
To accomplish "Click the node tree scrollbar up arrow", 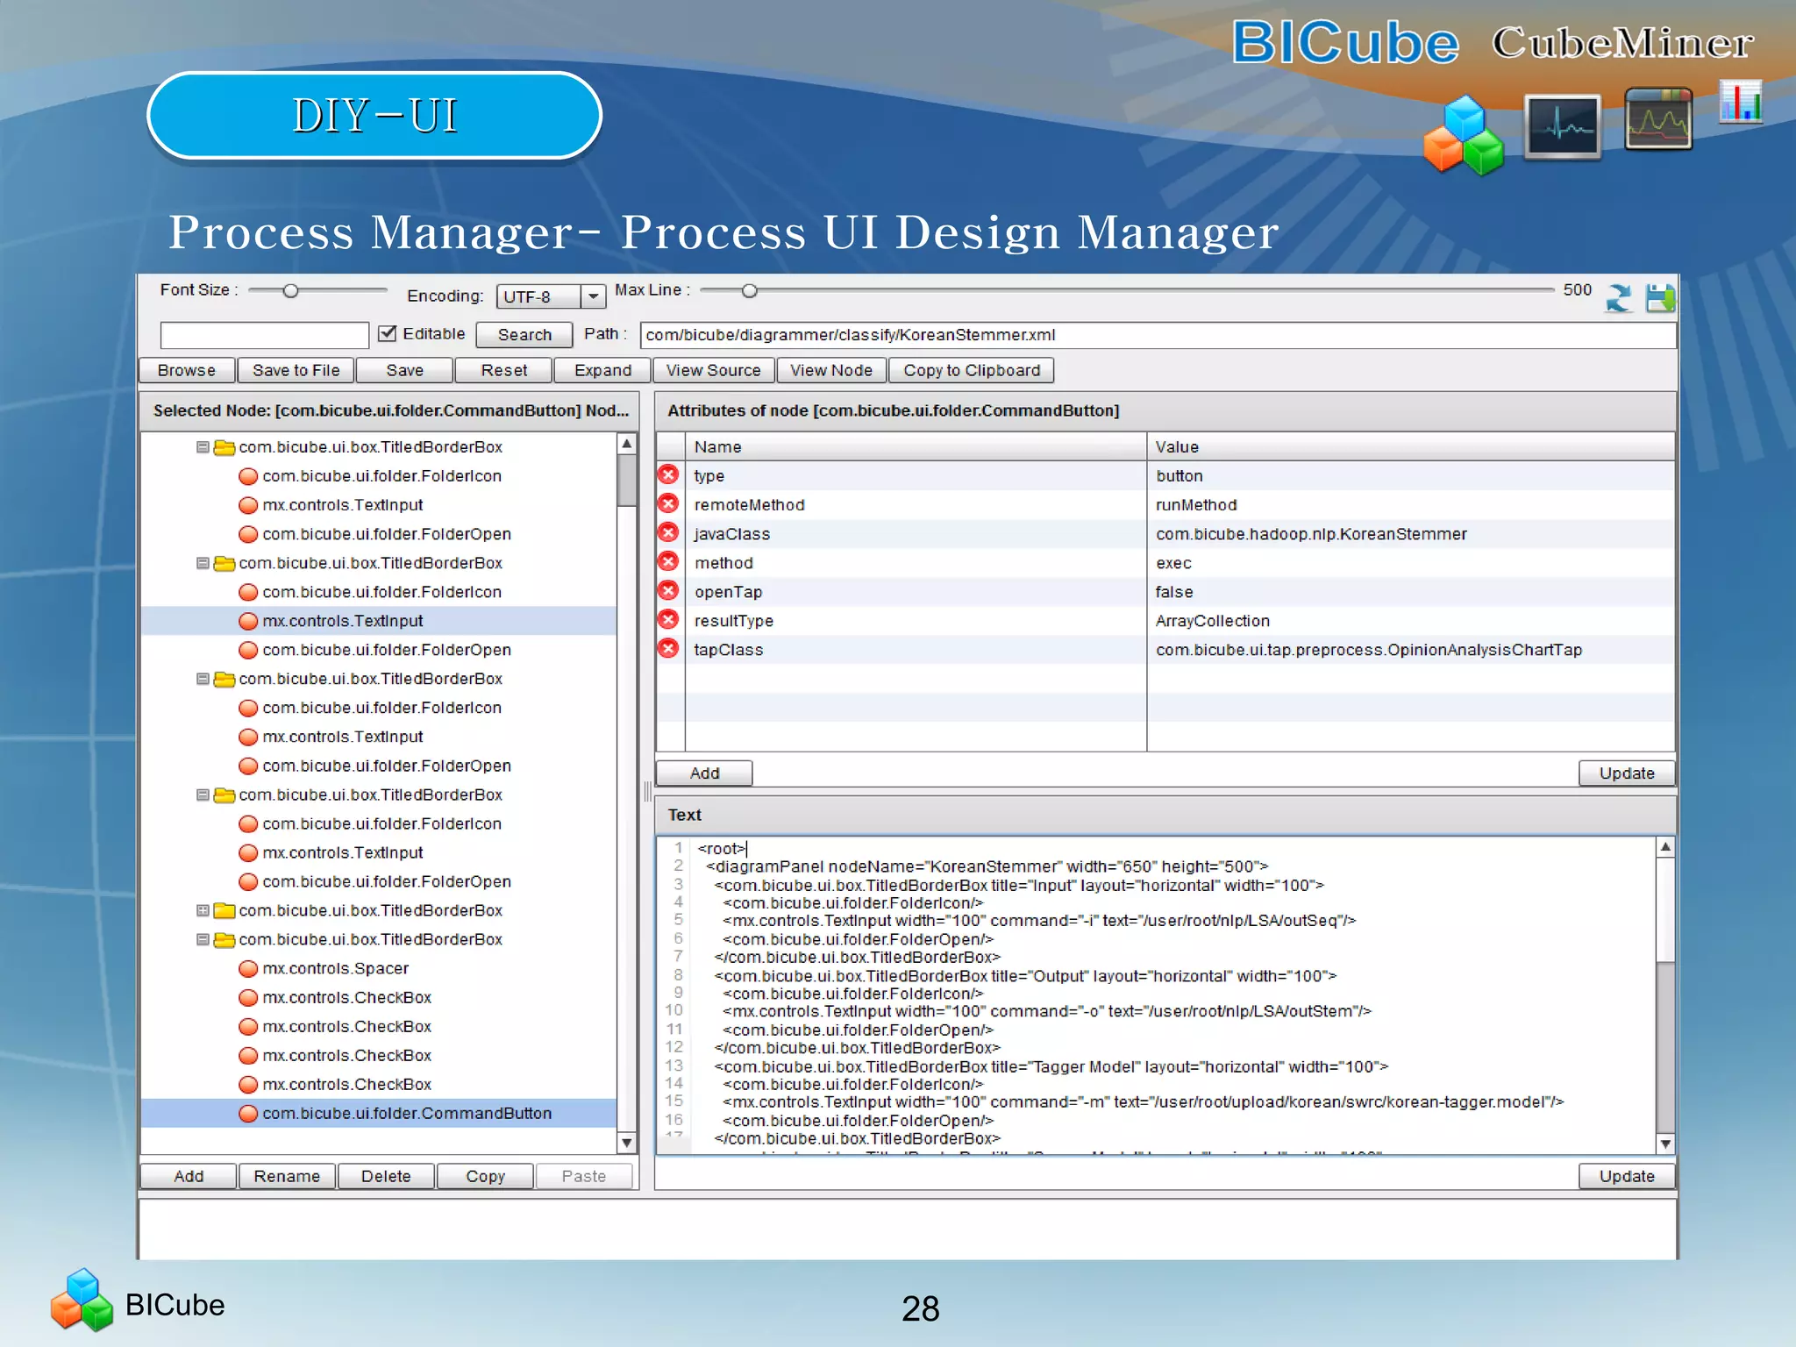I will pos(626,444).
